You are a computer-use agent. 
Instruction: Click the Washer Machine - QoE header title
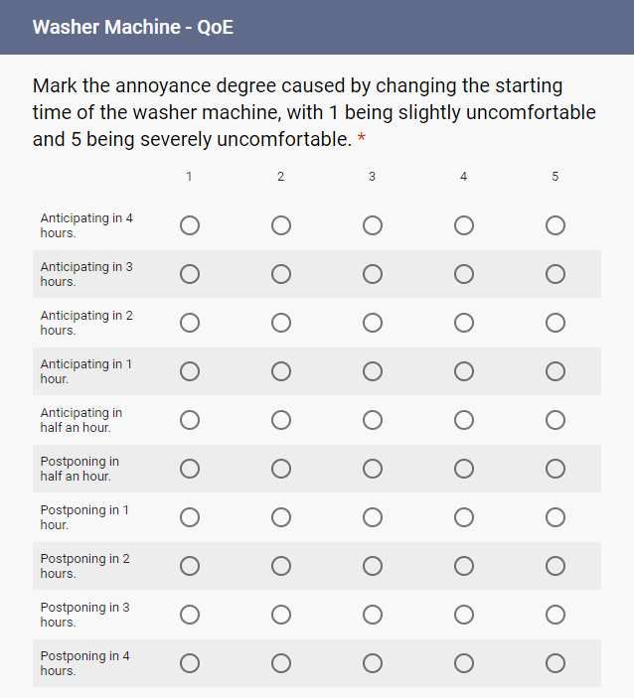pos(133,27)
